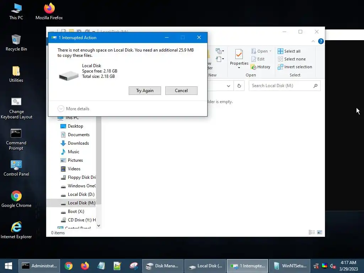Click the taskbar clock and date
The height and width of the screenshot is (273, 364).
point(348,266)
